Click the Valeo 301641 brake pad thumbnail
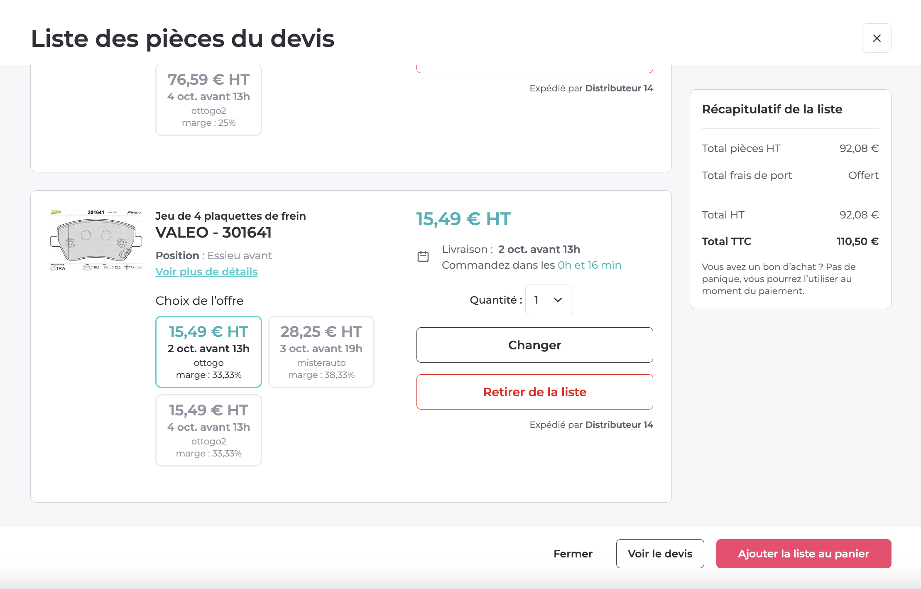The image size is (921, 589). tap(96, 240)
